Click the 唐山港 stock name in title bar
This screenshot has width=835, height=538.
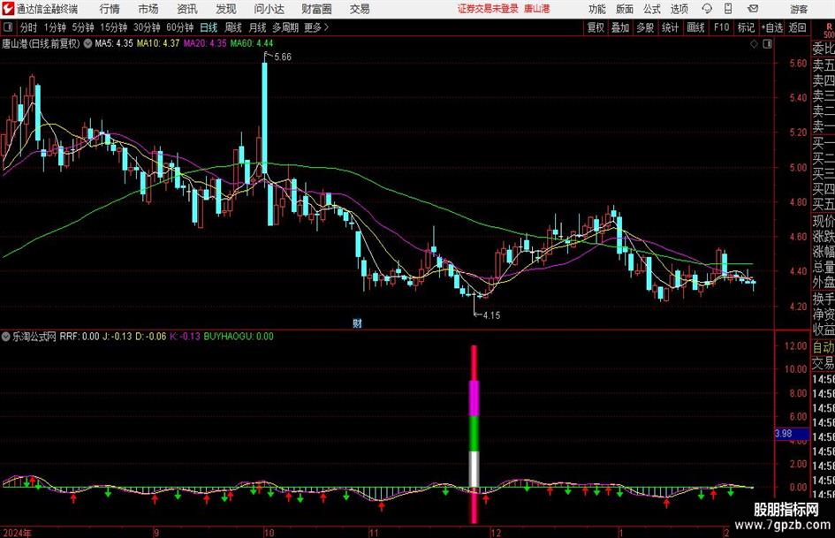click(536, 9)
